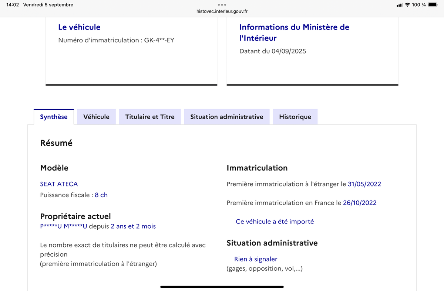
Task: Go to the Historique tab
Action: [x=295, y=117]
